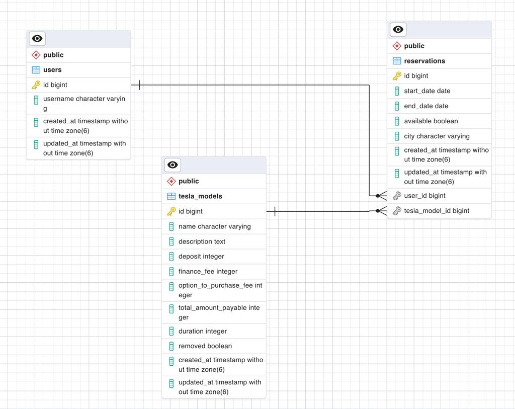Click column icon beside duration integer
Image resolution: width=515 pixels, height=409 pixels.
(171, 331)
